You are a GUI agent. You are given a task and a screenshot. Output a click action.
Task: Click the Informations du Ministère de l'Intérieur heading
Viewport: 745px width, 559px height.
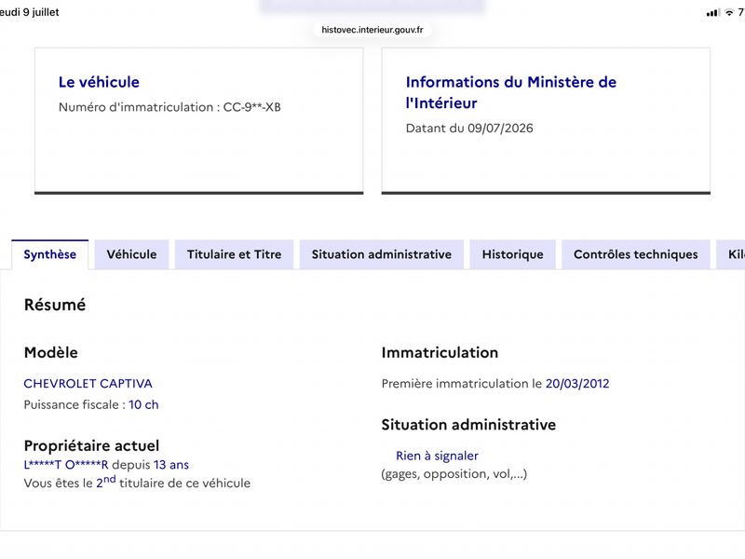point(510,92)
